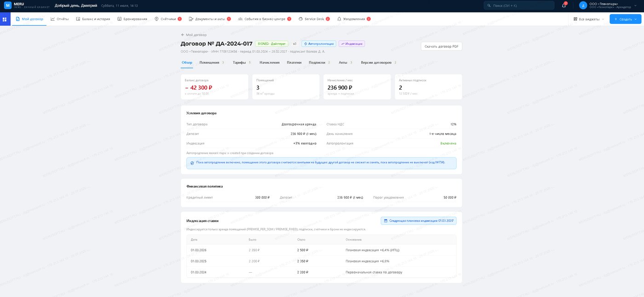
Task: Click the plus icon on Создать button
Action: click(x=615, y=19)
